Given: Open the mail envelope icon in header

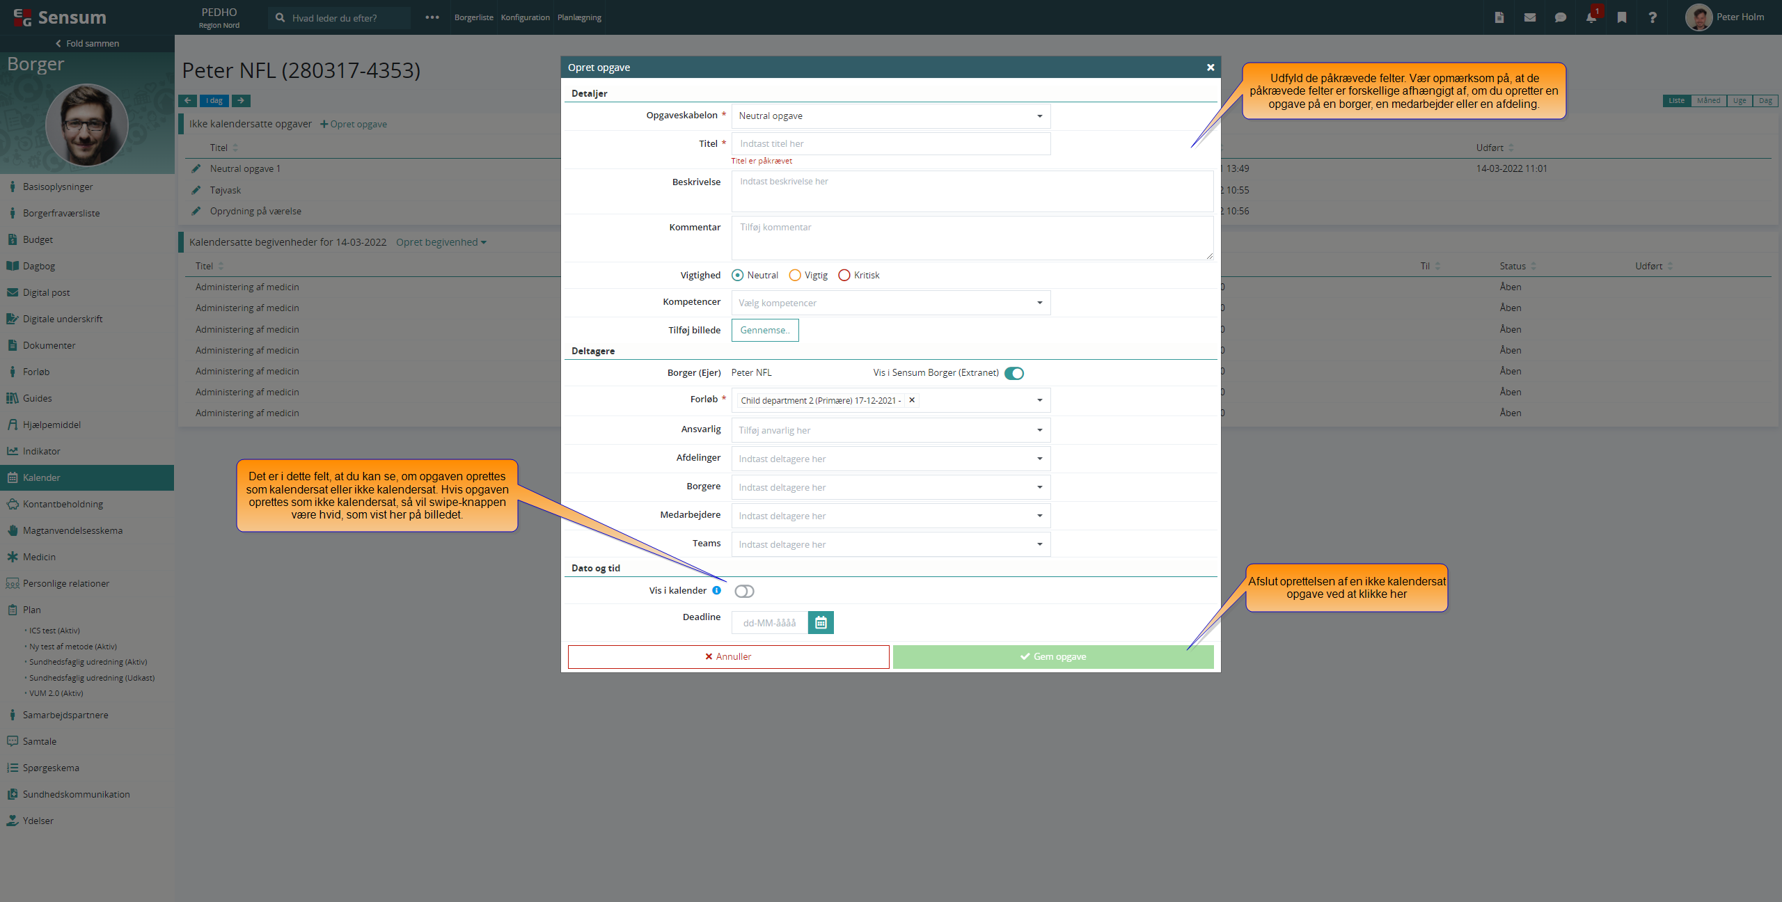Looking at the screenshot, I should point(1529,17).
